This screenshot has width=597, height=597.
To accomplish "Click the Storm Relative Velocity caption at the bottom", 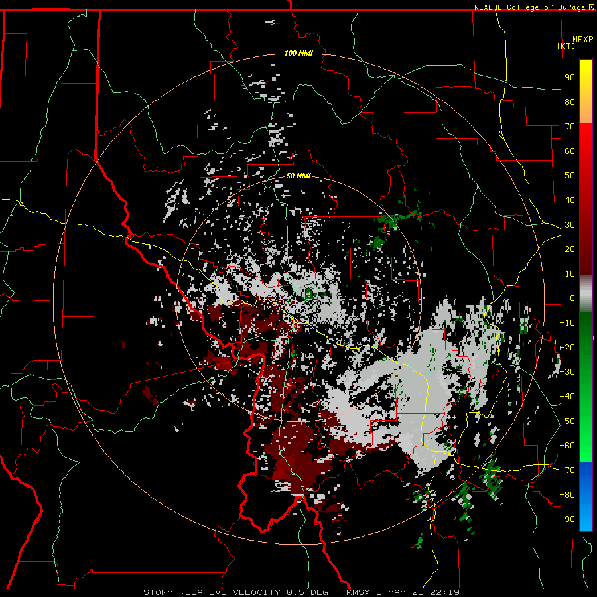I will tap(301, 592).
